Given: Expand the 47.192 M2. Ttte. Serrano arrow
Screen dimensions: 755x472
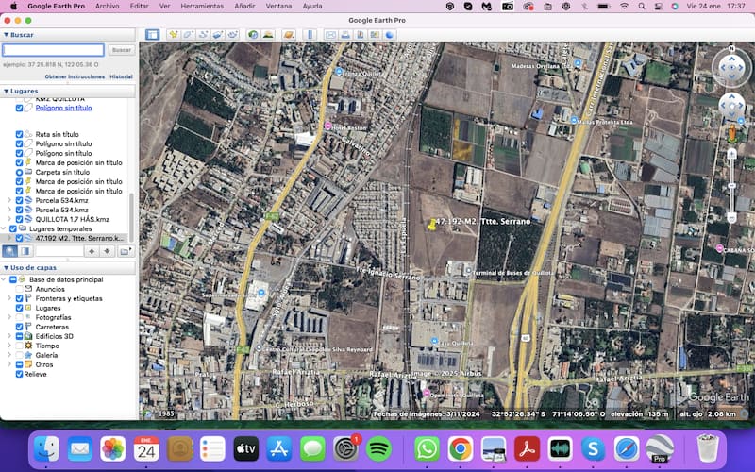Looking at the screenshot, I should point(9,238).
